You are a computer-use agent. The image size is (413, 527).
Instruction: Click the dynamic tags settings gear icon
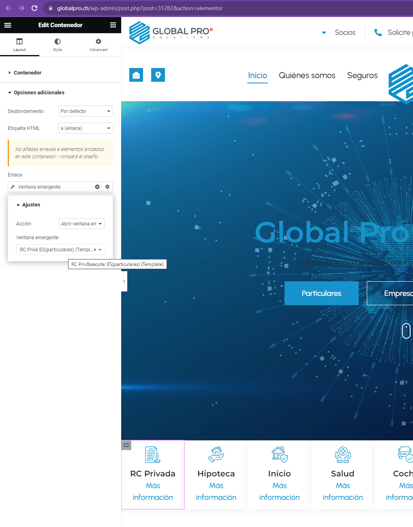click(x=107, y=187)
